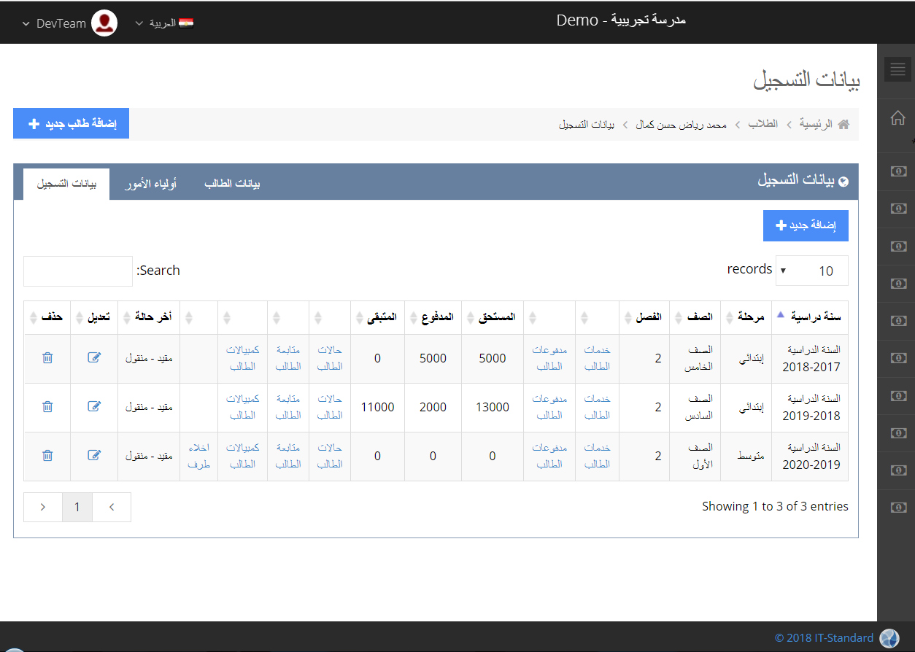Viewport: 915px width, 652px height.
Task: Open اخلاء طرف link in last row
Action: [x=199, y=456]
